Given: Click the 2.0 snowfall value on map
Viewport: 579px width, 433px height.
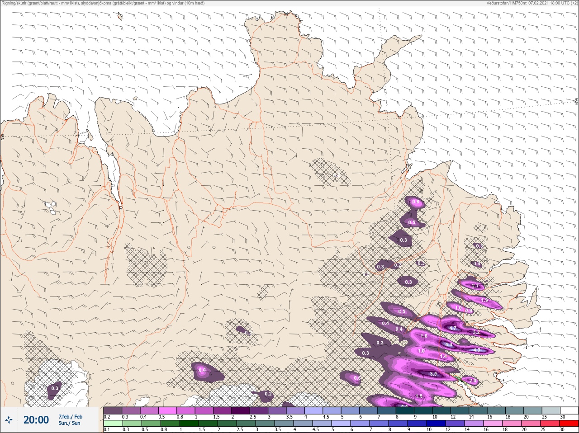Looking at the screenshot, I should click(473, 381).
